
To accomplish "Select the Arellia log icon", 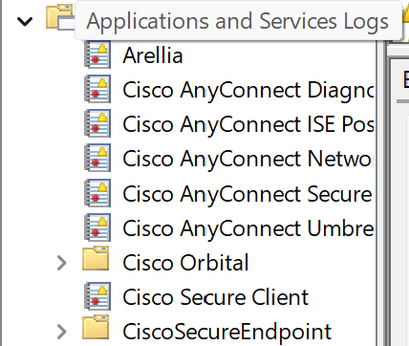I will coord(97,54).
